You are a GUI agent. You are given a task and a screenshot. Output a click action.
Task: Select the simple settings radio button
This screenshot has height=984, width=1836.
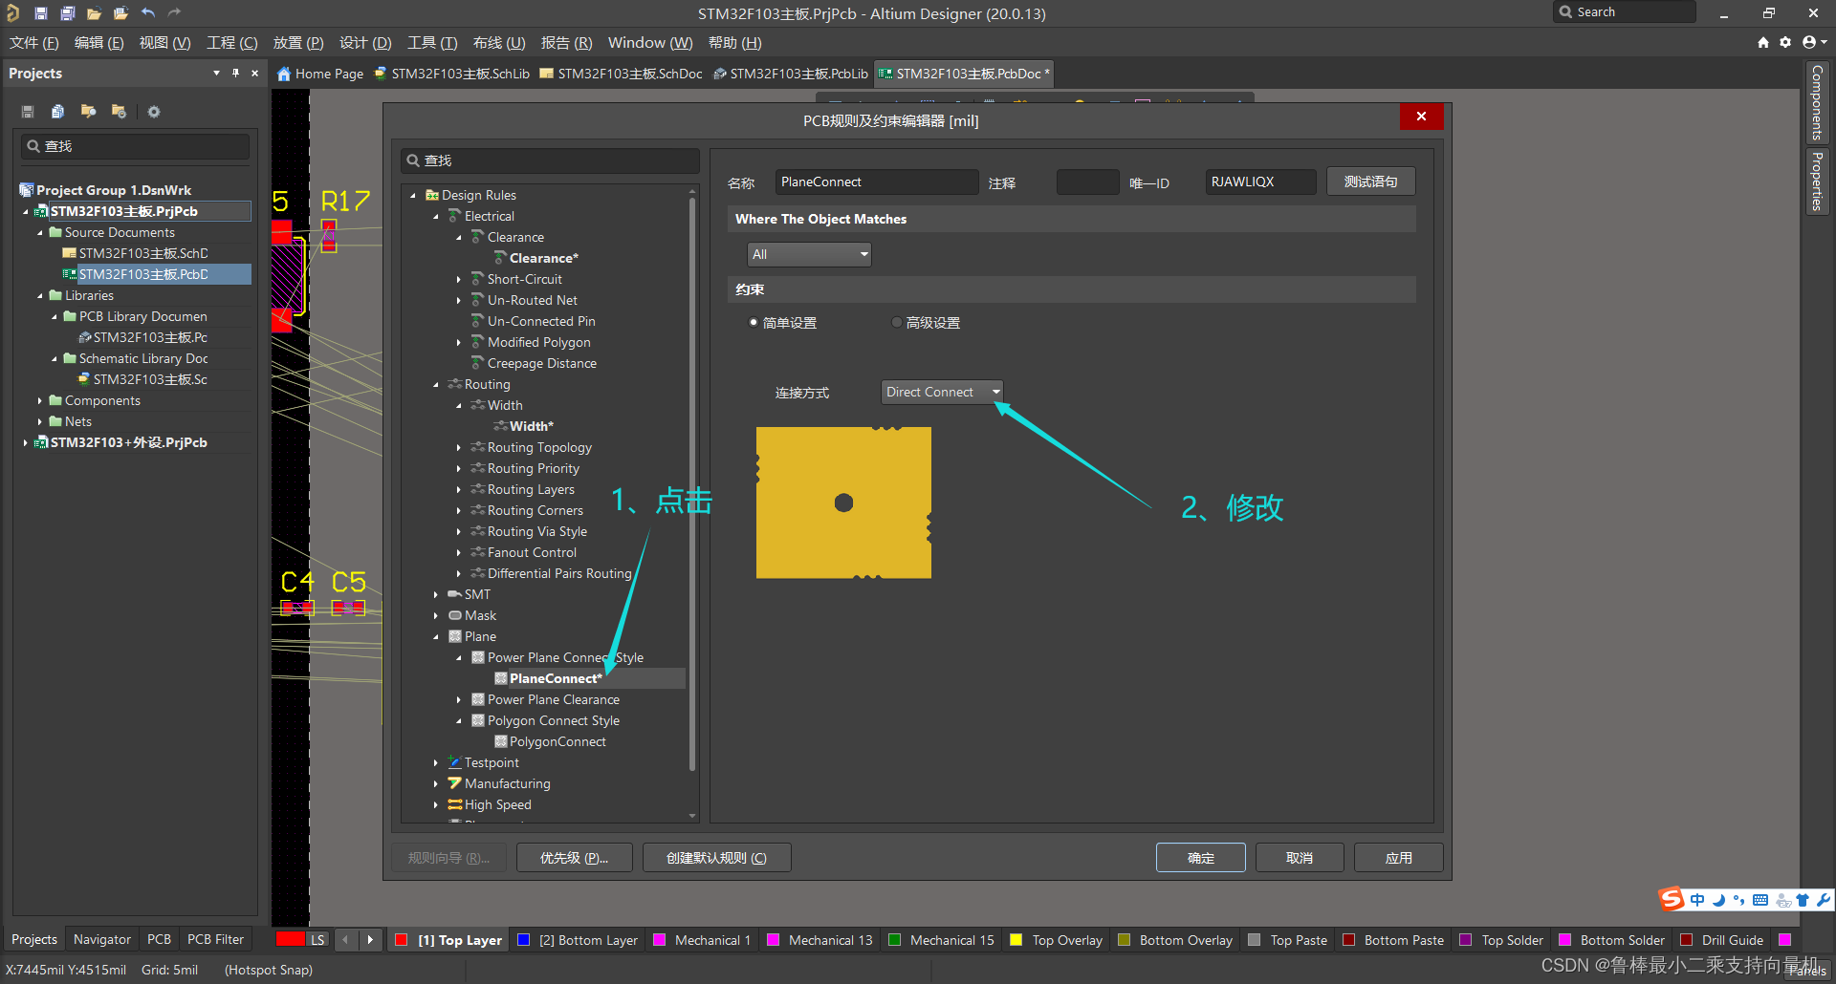pyautogui.click(x=754, y=323)
